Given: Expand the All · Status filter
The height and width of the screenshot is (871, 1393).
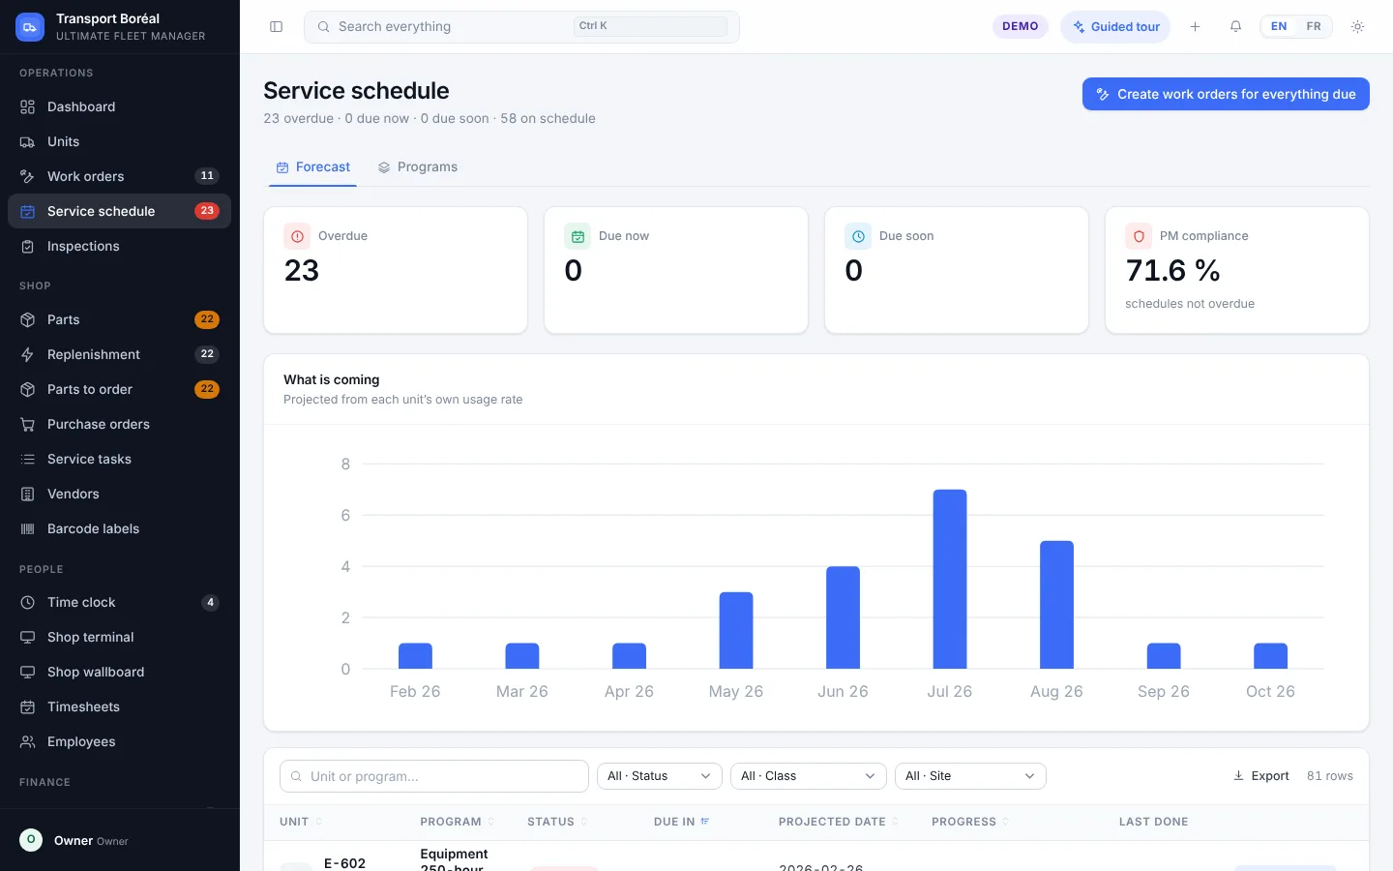Looking at the screenshot, I should pos(660,776).
